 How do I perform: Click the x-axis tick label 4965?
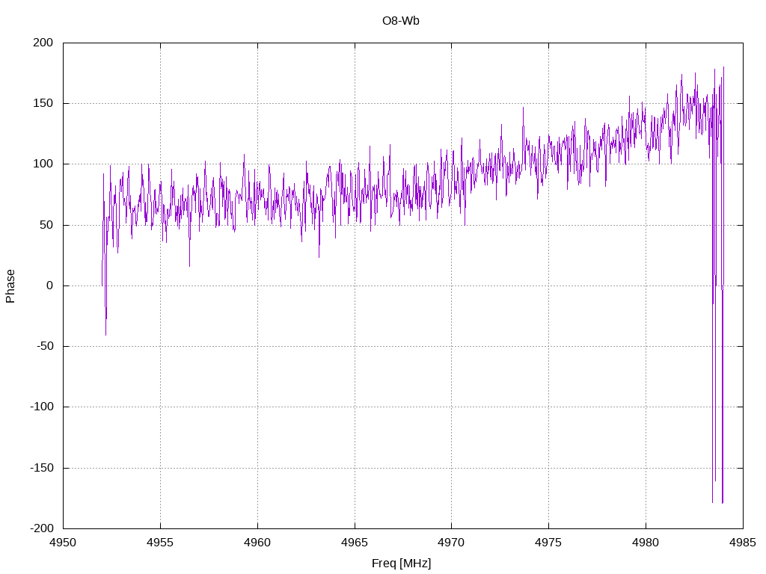[x=355, y=543]
